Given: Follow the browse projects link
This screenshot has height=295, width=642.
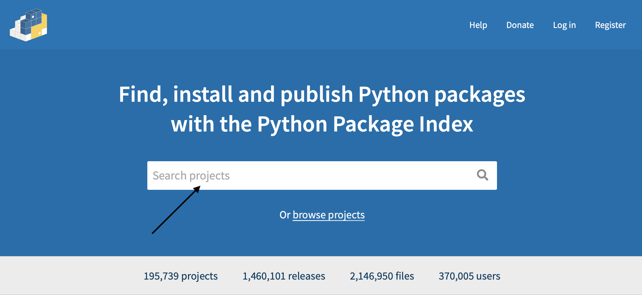Looking at the screenshot, I should 329,215.
